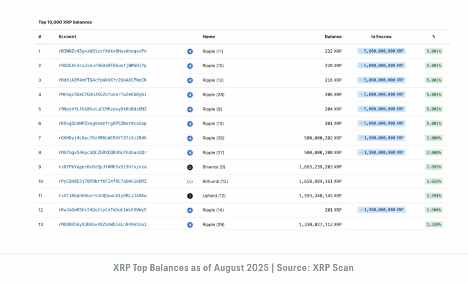468x284 pixels.
Task: Click the 5,000,000,000 XRP escrow badge in row 1
Action: point(381,51)
